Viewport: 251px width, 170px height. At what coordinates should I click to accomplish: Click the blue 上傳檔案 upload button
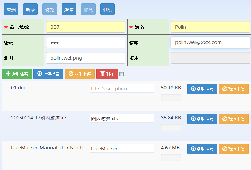(48, 74)
